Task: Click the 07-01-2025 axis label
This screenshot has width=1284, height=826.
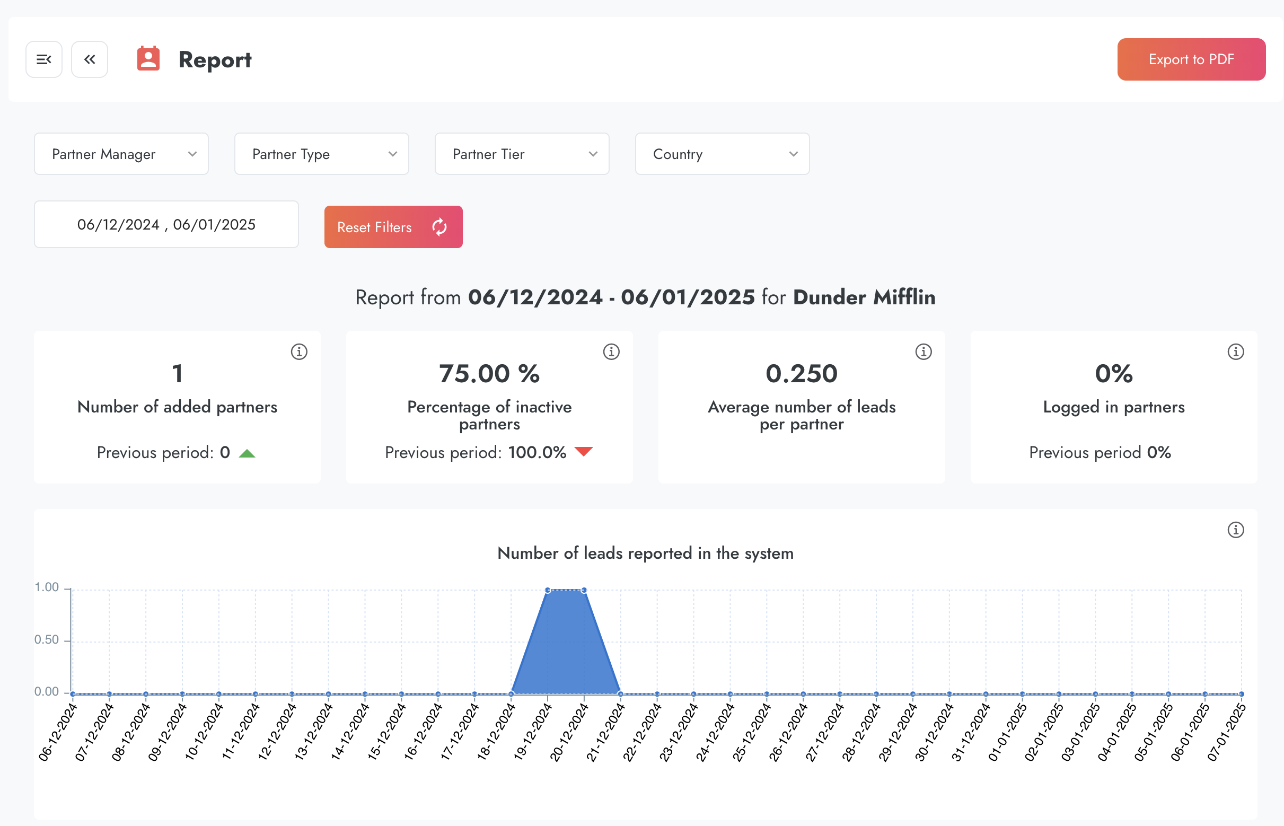Action: point(1226,732)
